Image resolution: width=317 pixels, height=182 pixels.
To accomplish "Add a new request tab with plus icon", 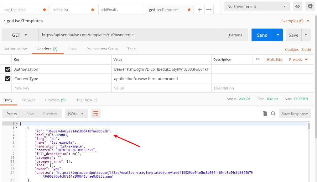I will 200,10.
